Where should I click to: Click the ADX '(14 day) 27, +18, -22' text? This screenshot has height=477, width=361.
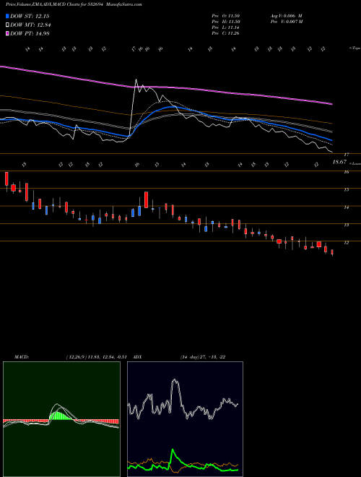pyautogui.click(x=203, y=357)
